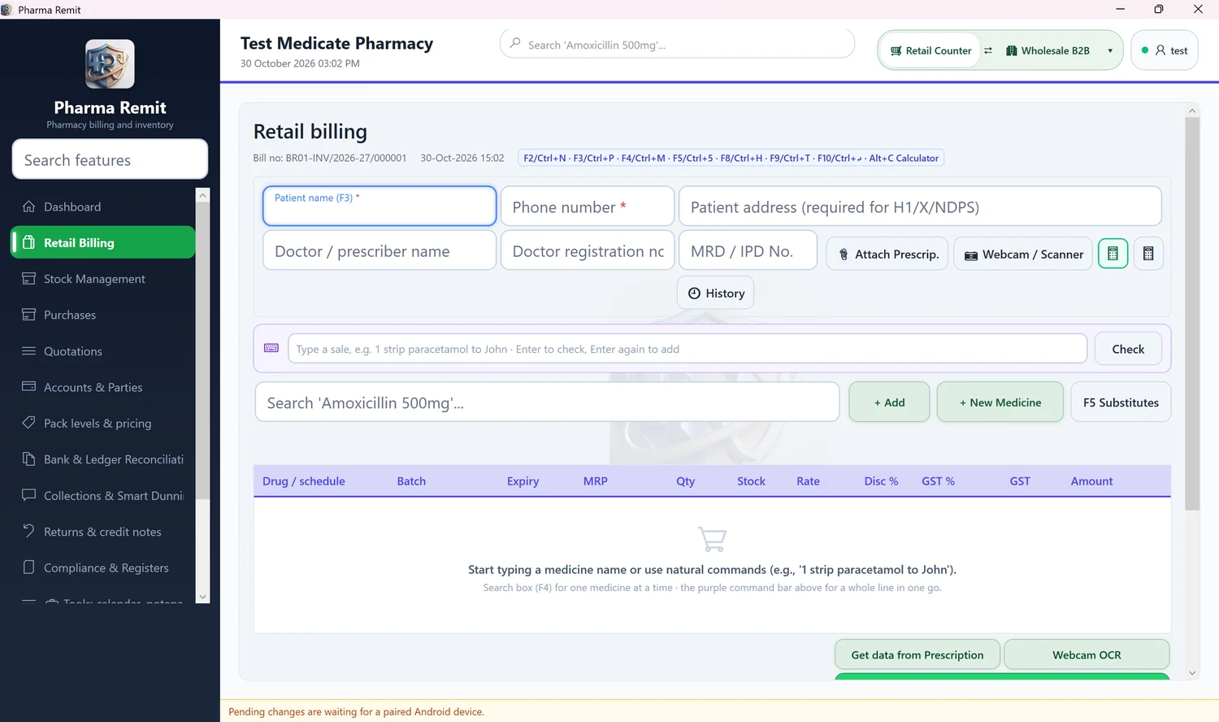Expand the counter mode dropdown arrow
1219x722 pixels.
1110,50
